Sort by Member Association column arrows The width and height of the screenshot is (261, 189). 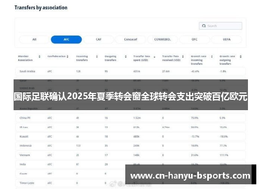[x=40, y=56]
